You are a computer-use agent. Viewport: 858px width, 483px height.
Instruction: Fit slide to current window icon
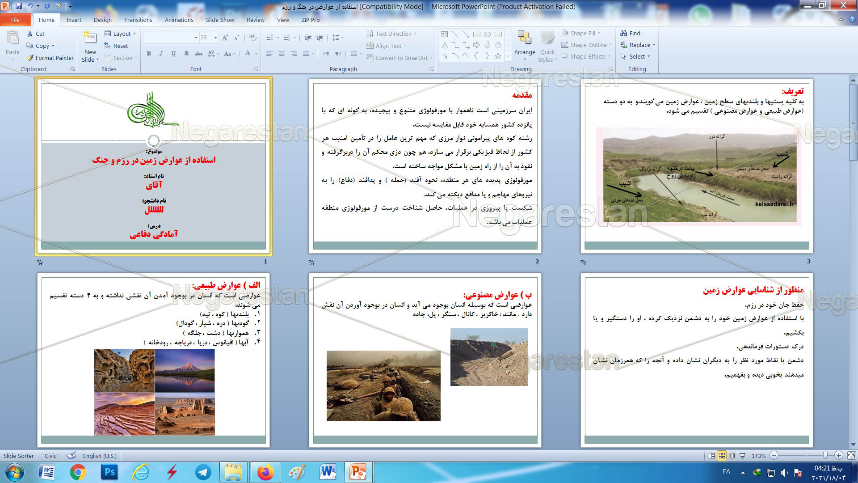click(x=851, y=455)
